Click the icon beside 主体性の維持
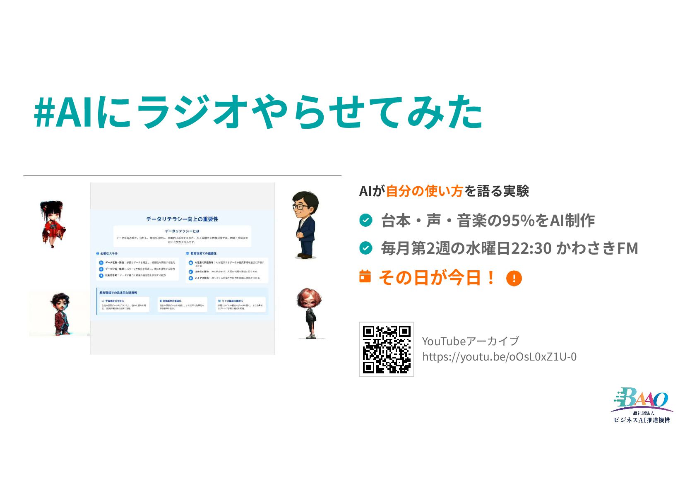This screenshot has height=493, width=697. click(x=191, y=272)
